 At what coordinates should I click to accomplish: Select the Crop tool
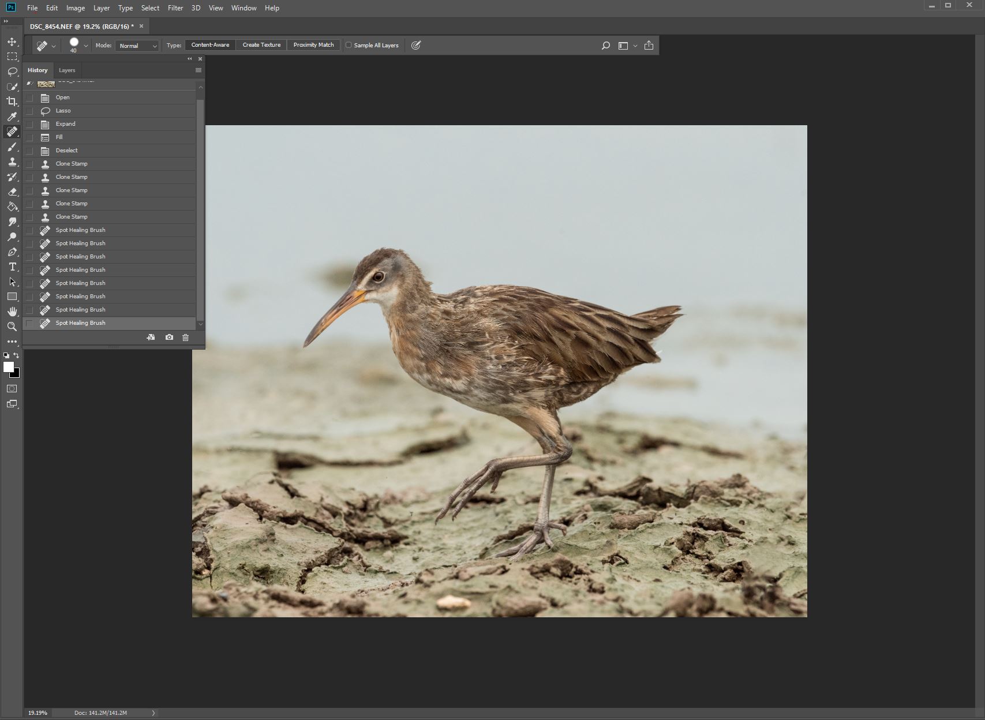coord(12,102)
